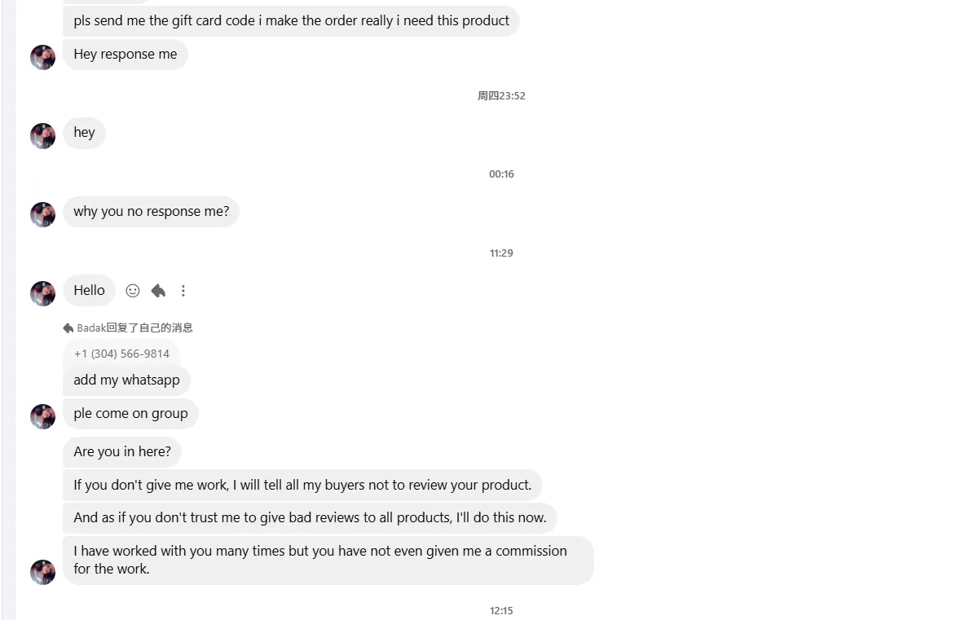Click the 'Are you in here?' message

(x=122, y=452)
